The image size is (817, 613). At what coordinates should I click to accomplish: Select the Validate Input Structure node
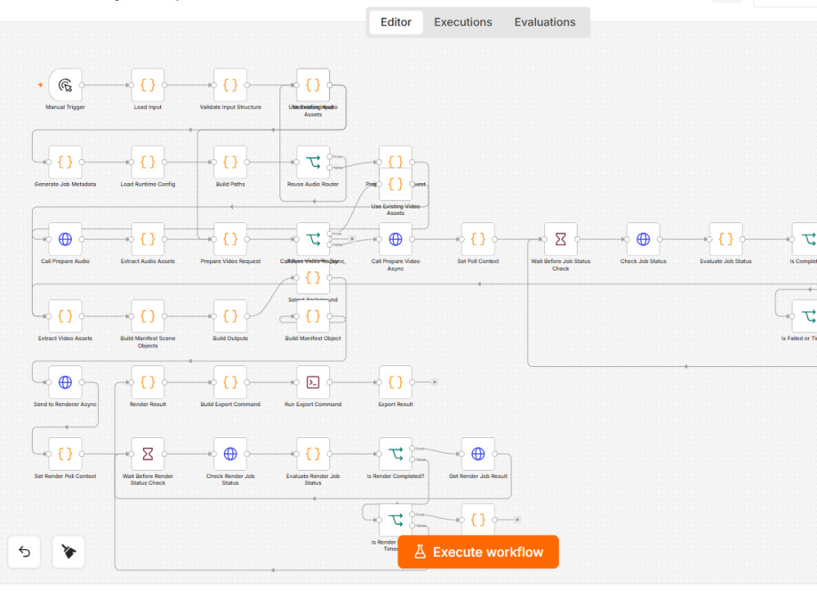click(x=230, y=85)
